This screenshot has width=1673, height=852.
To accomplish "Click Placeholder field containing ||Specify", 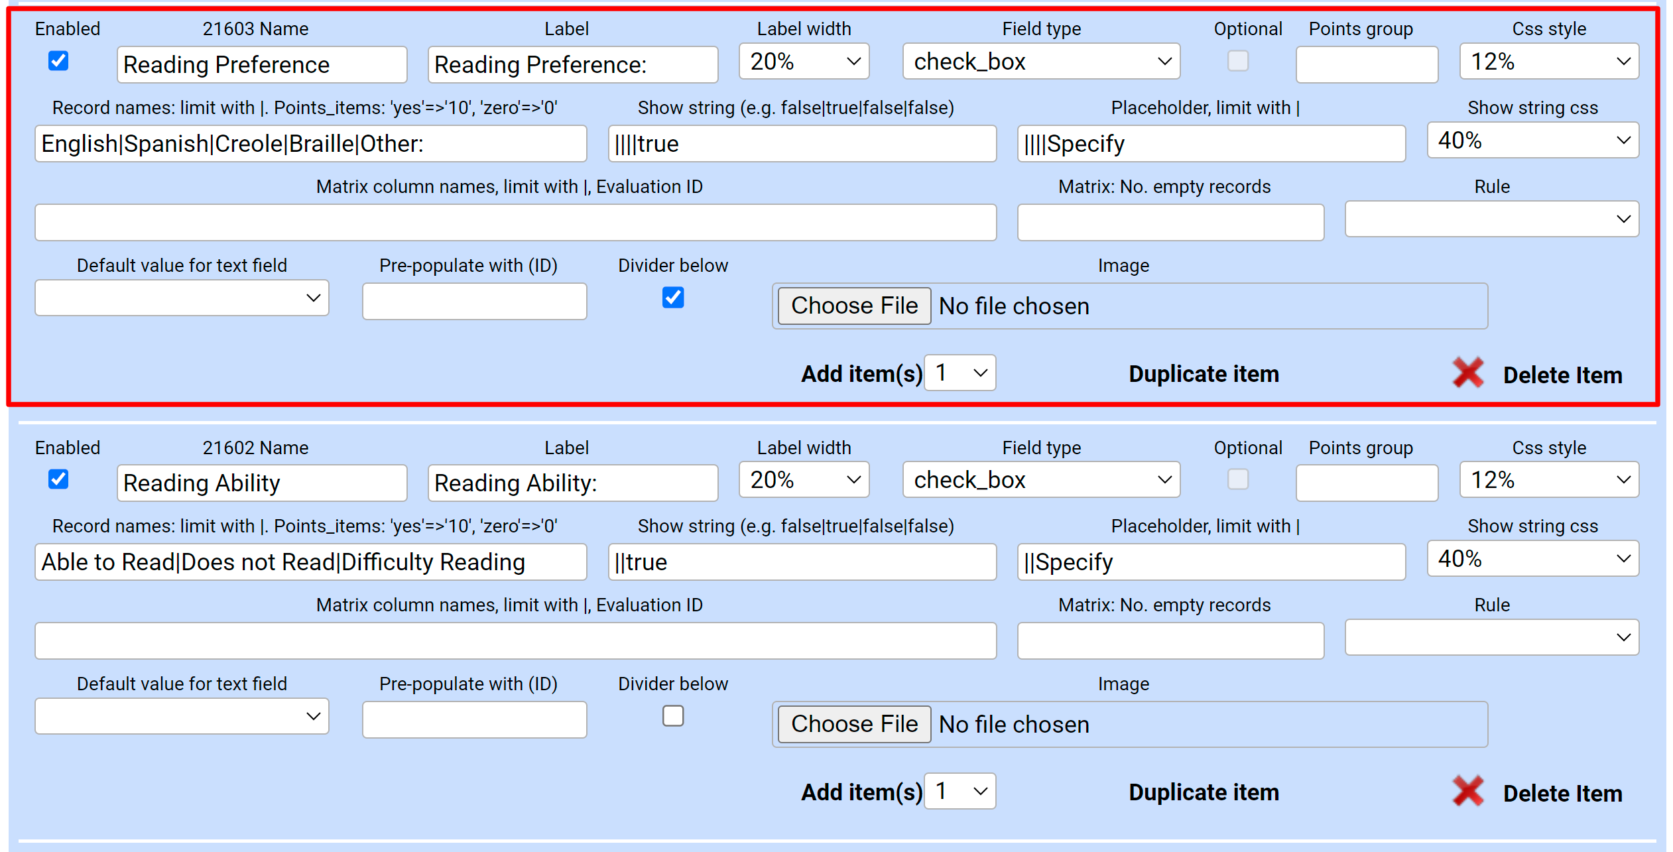I will pyautogui.click(x=1210, y=562).
